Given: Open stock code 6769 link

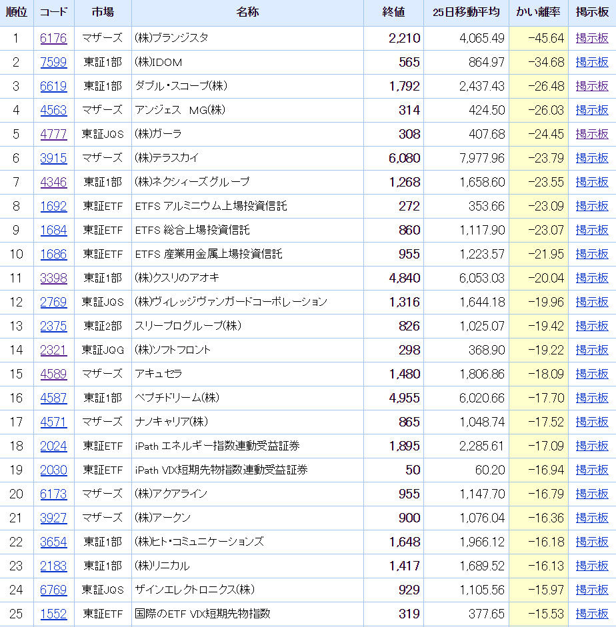Looking at the screenshot, I should tap(53, 590).
